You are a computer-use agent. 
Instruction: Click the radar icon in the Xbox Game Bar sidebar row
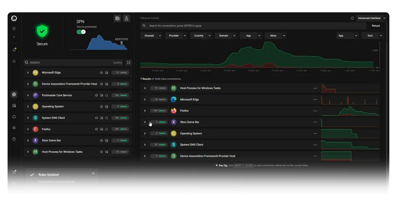tap(101, 141)
